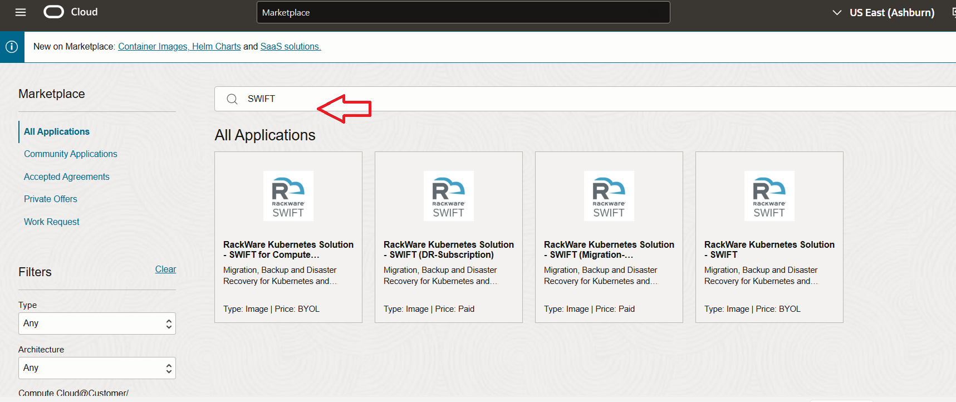Click the DR-Subscription card description text
Screen dimensions: 956x402
coord(440,276)
